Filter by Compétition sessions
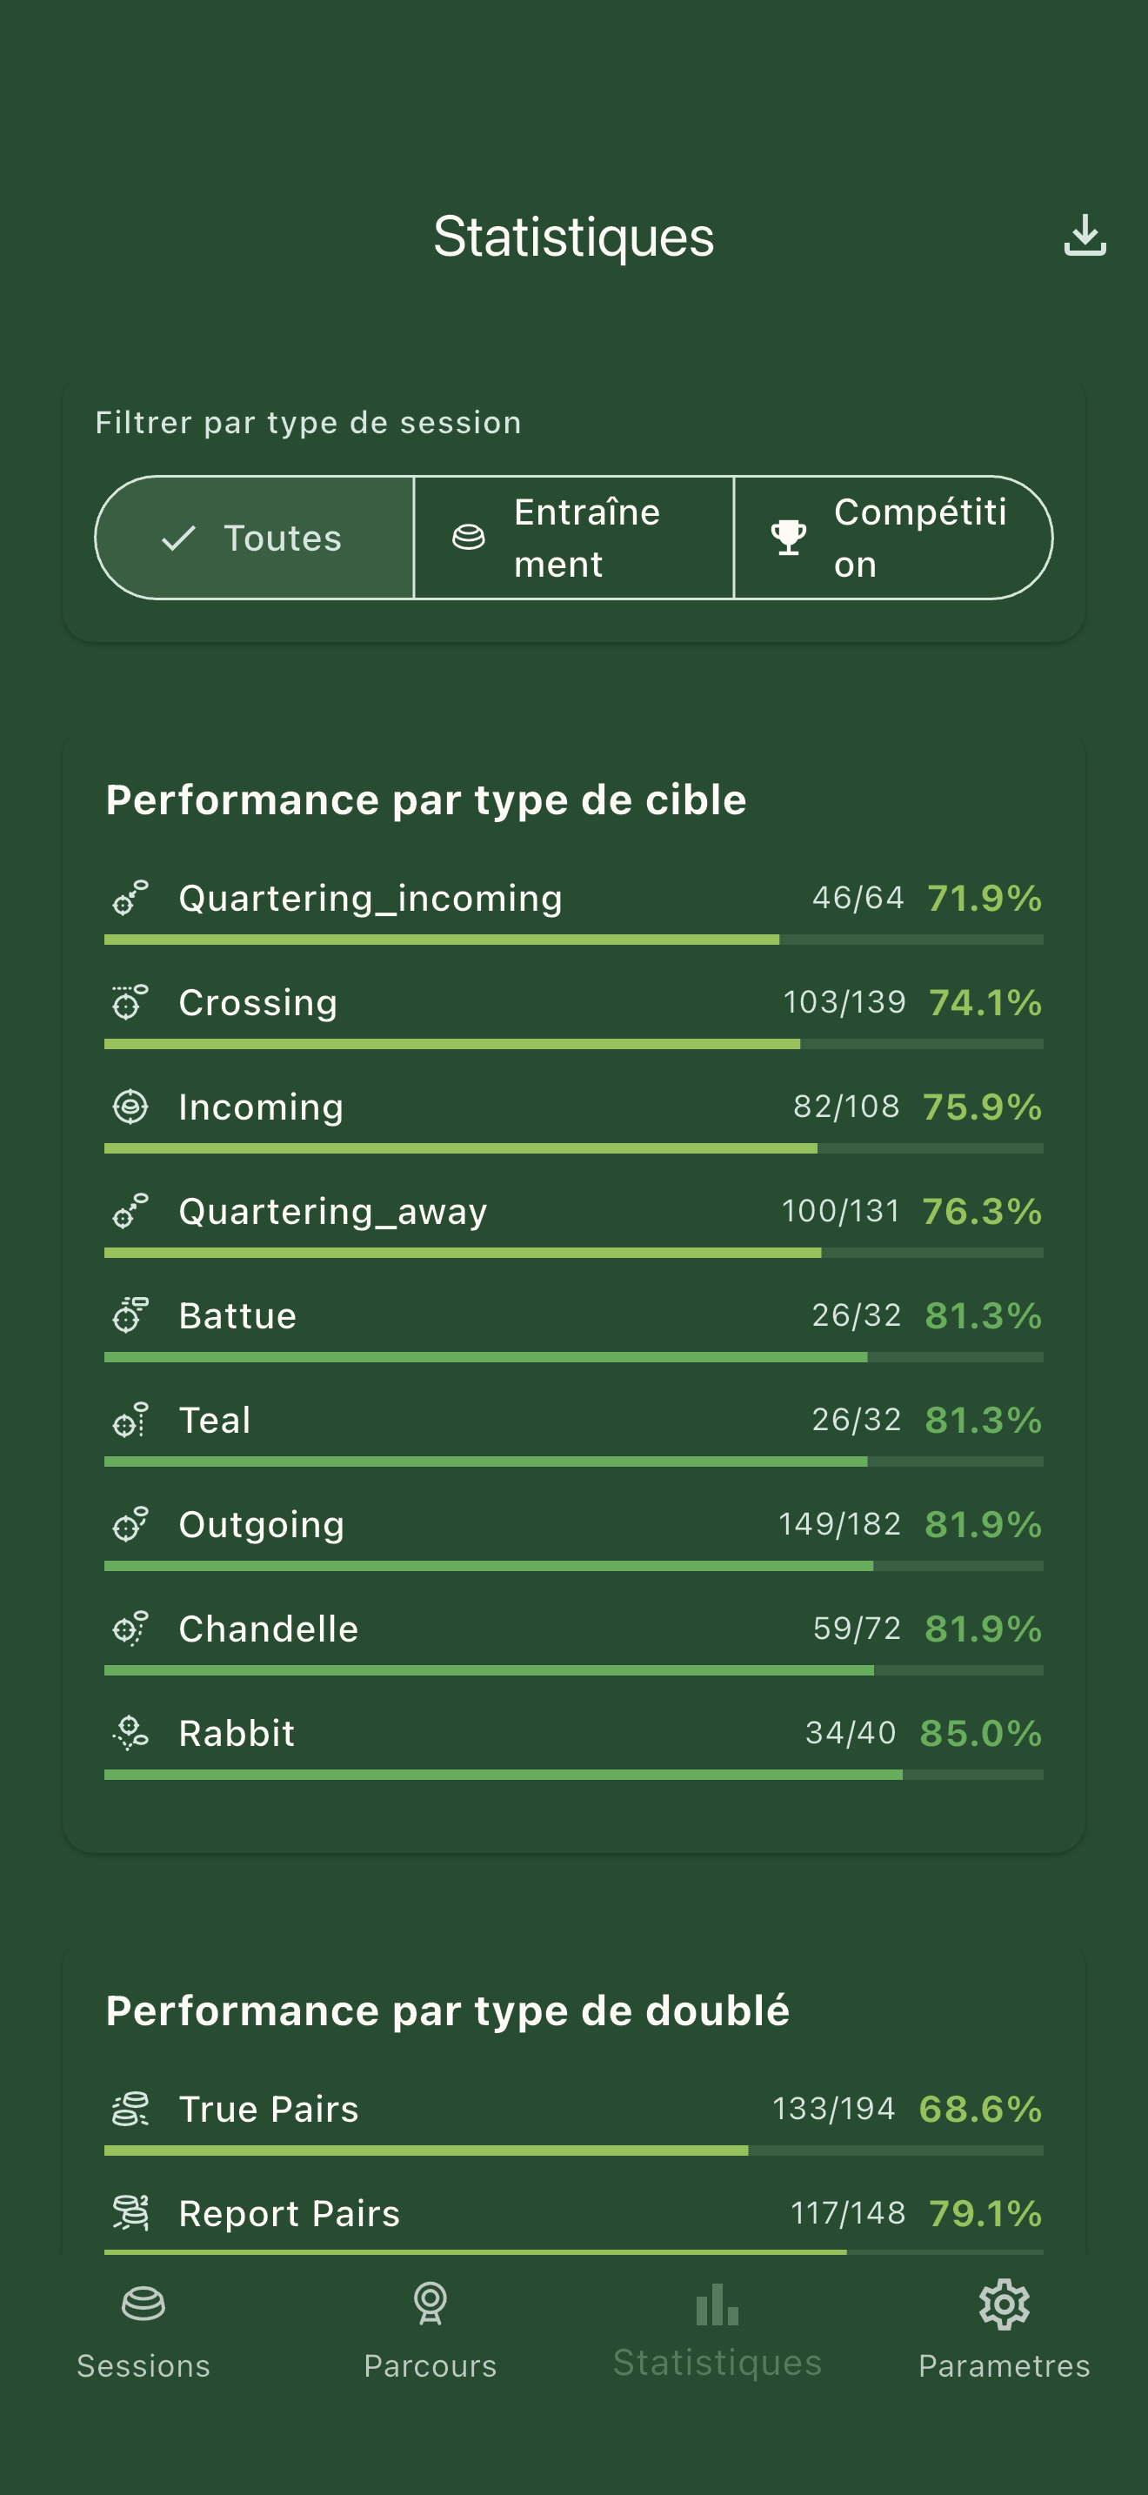This screenshot has width=1148, height=2495. pyautogui.click(x=892, y=538)
